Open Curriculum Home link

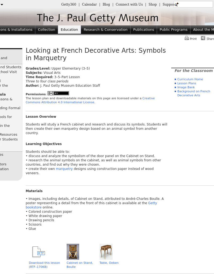190,79
